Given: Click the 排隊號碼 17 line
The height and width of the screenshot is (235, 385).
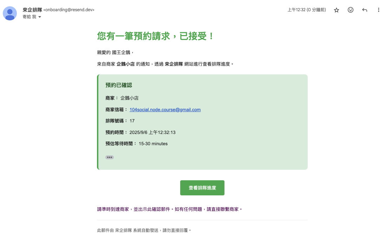Looking at the screenshot, I should pyautogui.click(x=120, y=121).
